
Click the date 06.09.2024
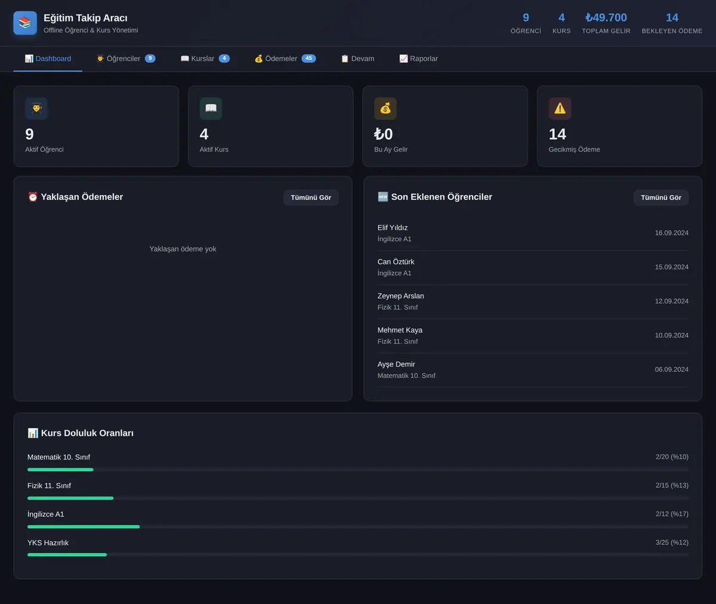[x=672, y=369]
